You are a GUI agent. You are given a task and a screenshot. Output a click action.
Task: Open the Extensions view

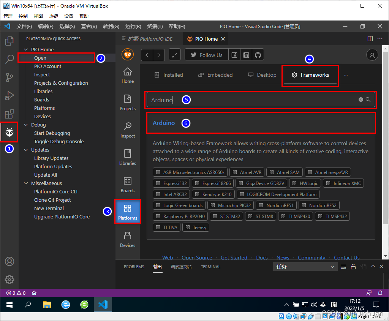click(x=9, y=114)
